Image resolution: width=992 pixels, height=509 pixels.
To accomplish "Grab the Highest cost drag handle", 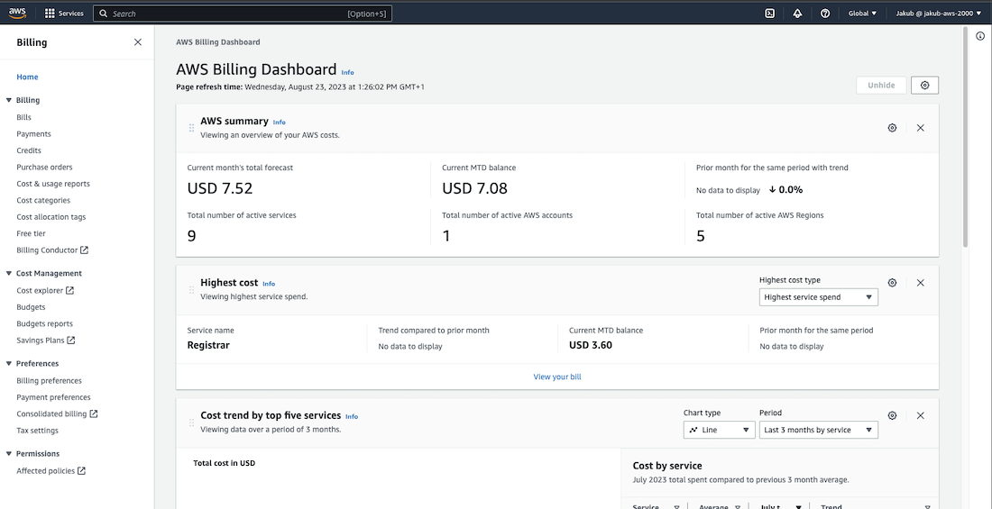I will (x=192, y=289).
